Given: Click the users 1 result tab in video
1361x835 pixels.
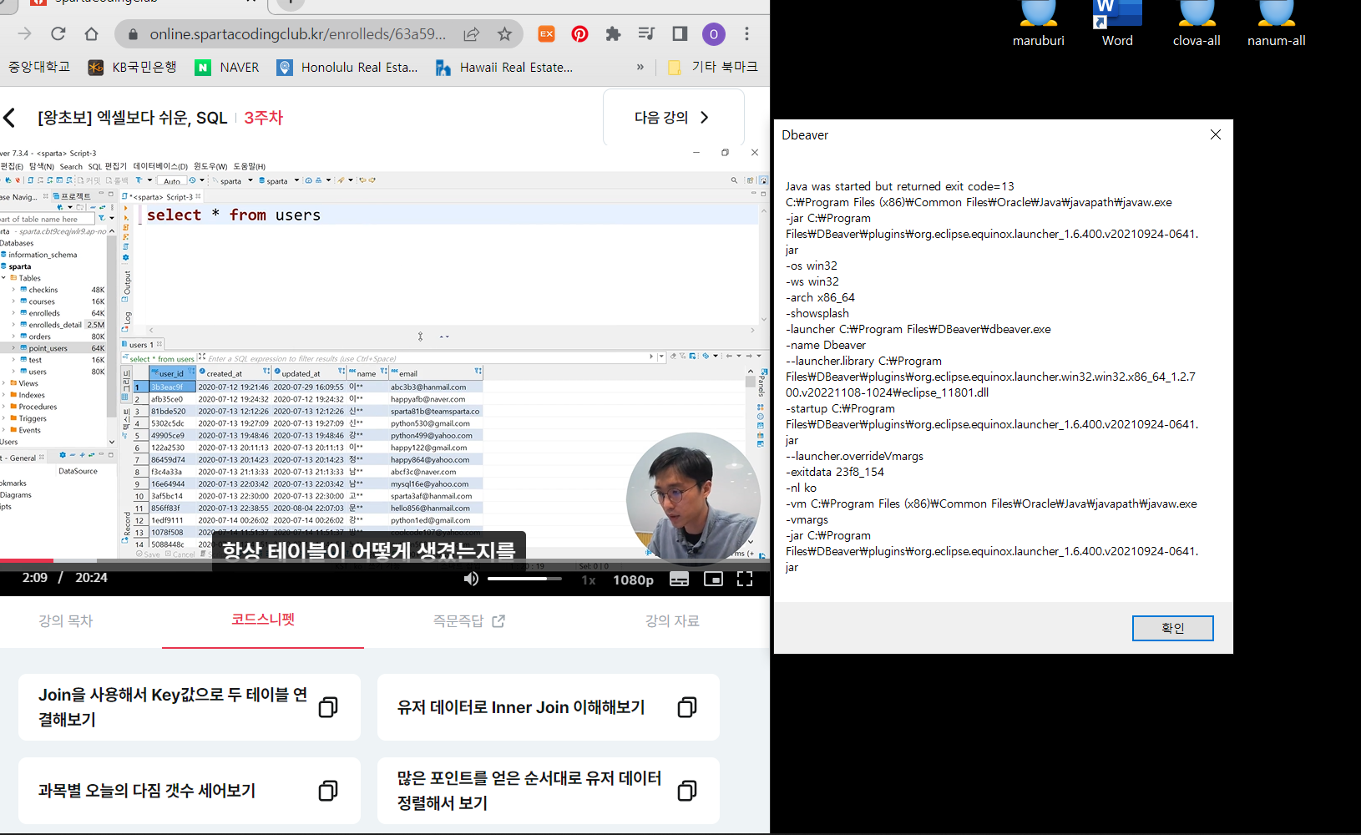Looking at the screenshot, I should coord(142,344).
